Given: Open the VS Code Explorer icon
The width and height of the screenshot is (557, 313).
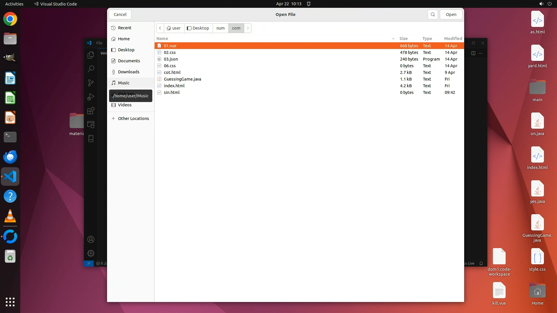Looking at the screenshot, I should pyautogui.click(x=91, y=55).
